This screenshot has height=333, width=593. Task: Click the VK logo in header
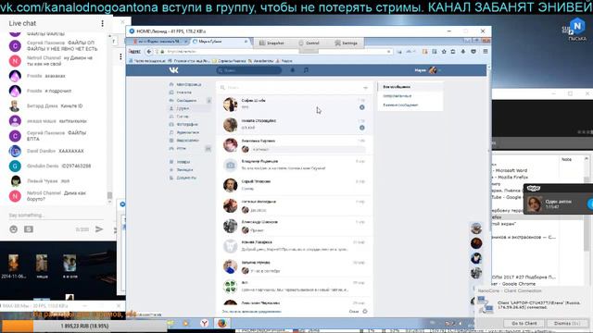(x=173, y=70)
